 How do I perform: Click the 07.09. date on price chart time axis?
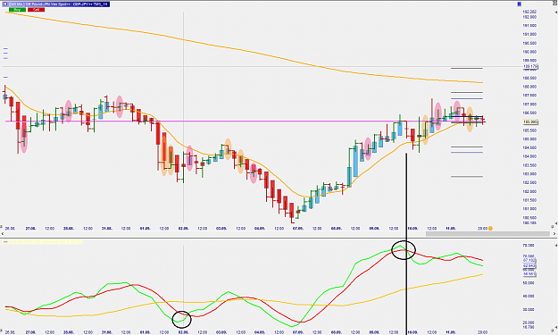pos(298,228)
